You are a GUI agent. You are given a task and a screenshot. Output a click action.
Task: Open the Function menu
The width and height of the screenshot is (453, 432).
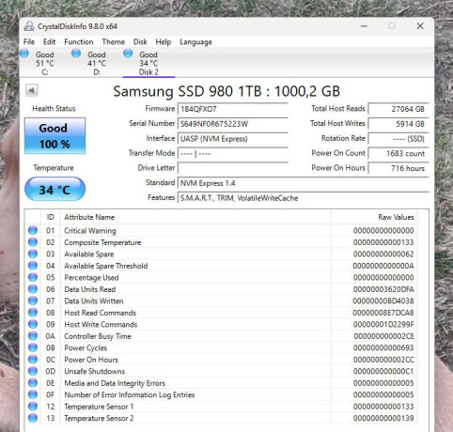coord(79,41)
